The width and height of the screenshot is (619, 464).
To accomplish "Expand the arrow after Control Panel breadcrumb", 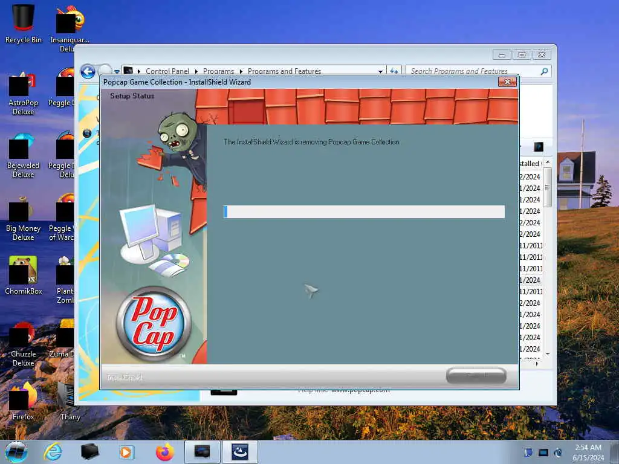I will pos(196,71).
